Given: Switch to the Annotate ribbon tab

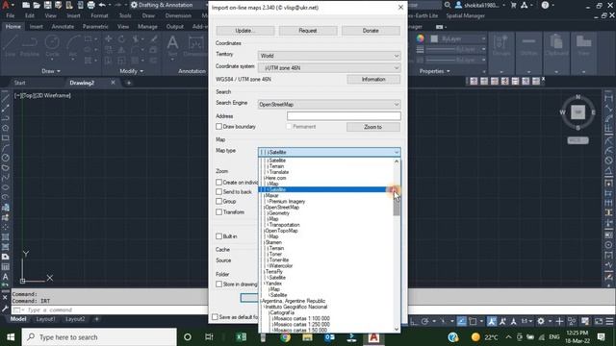Looking at the screenshot, I should coord(63,27).
